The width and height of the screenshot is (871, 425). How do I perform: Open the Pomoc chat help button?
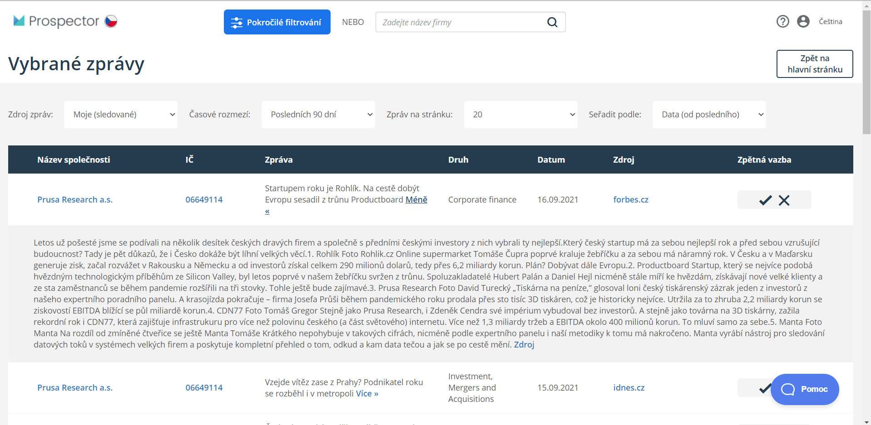(x=805, y=389)
